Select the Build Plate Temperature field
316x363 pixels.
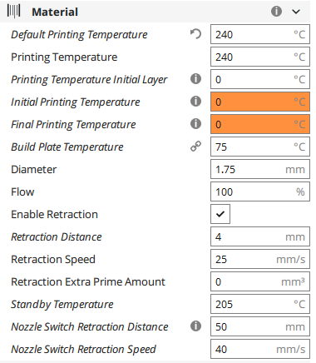[260, 147]
